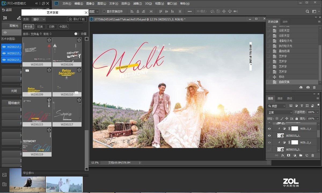322x193 pixels.
Task: Delete the selected layer with trash icon
Action: point(312,155)
